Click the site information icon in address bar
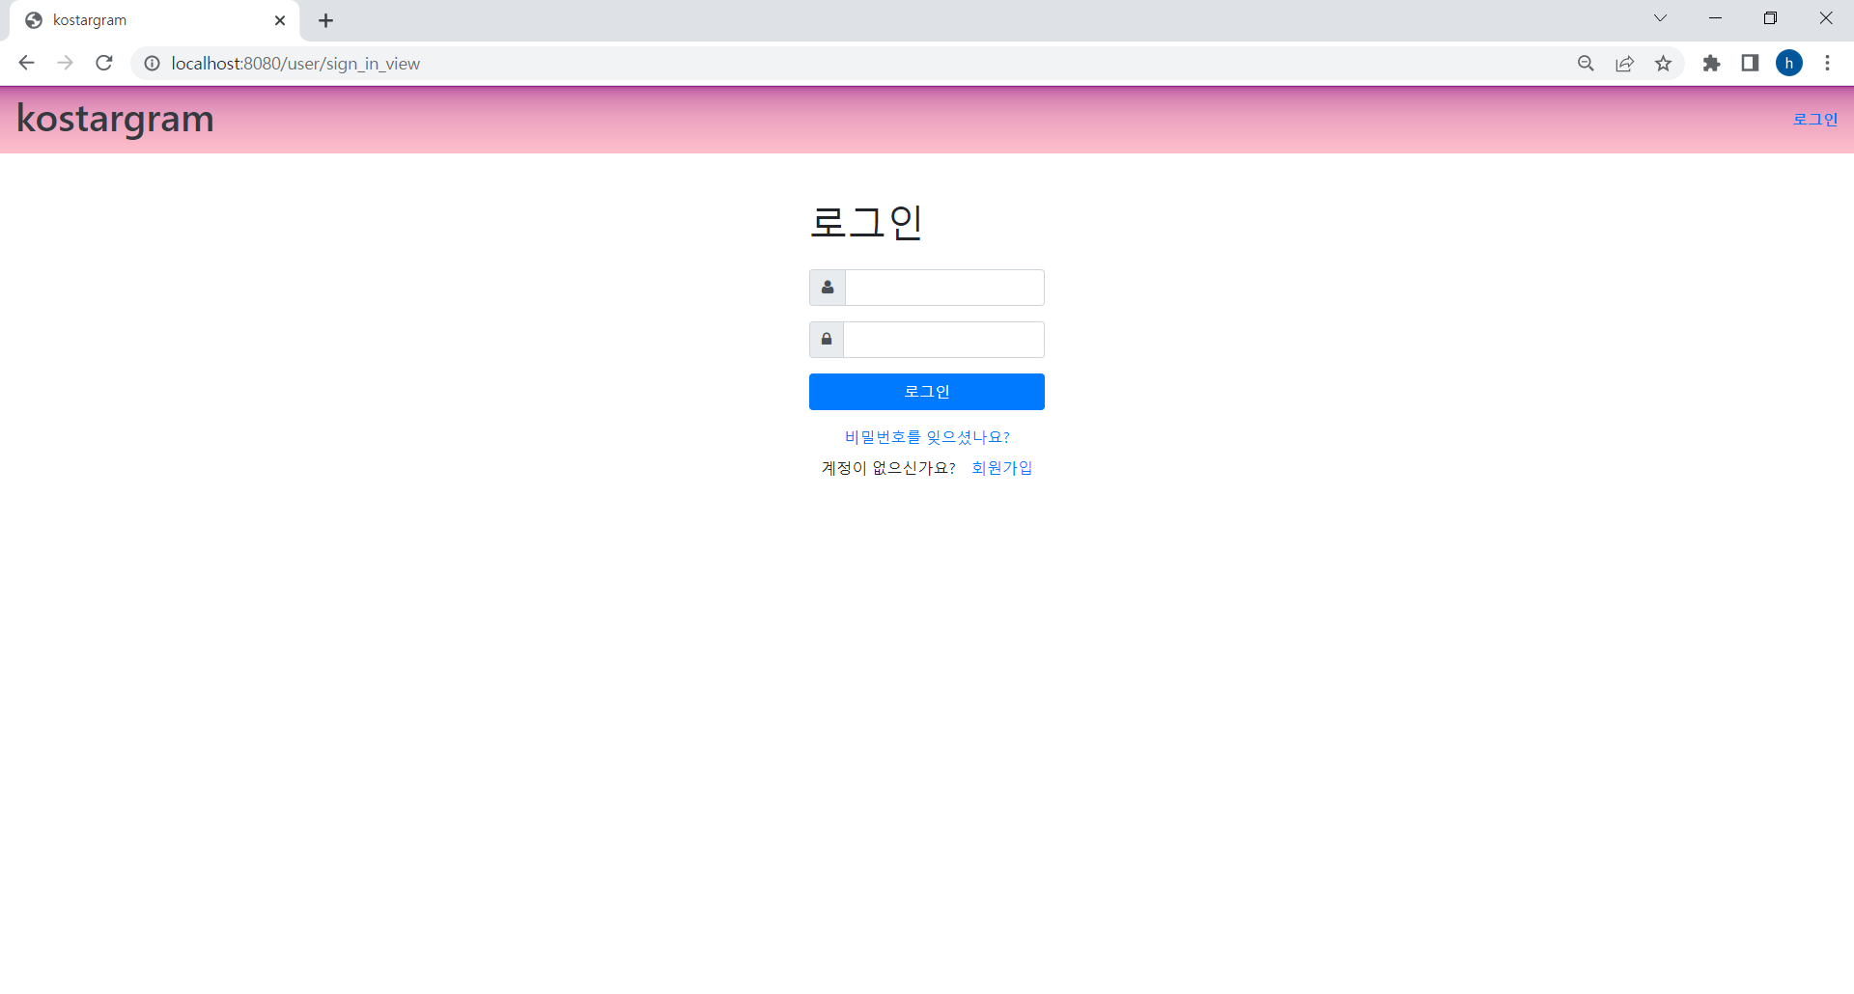Viewport: 1854px width, 994px height. (x=152, y=63)
